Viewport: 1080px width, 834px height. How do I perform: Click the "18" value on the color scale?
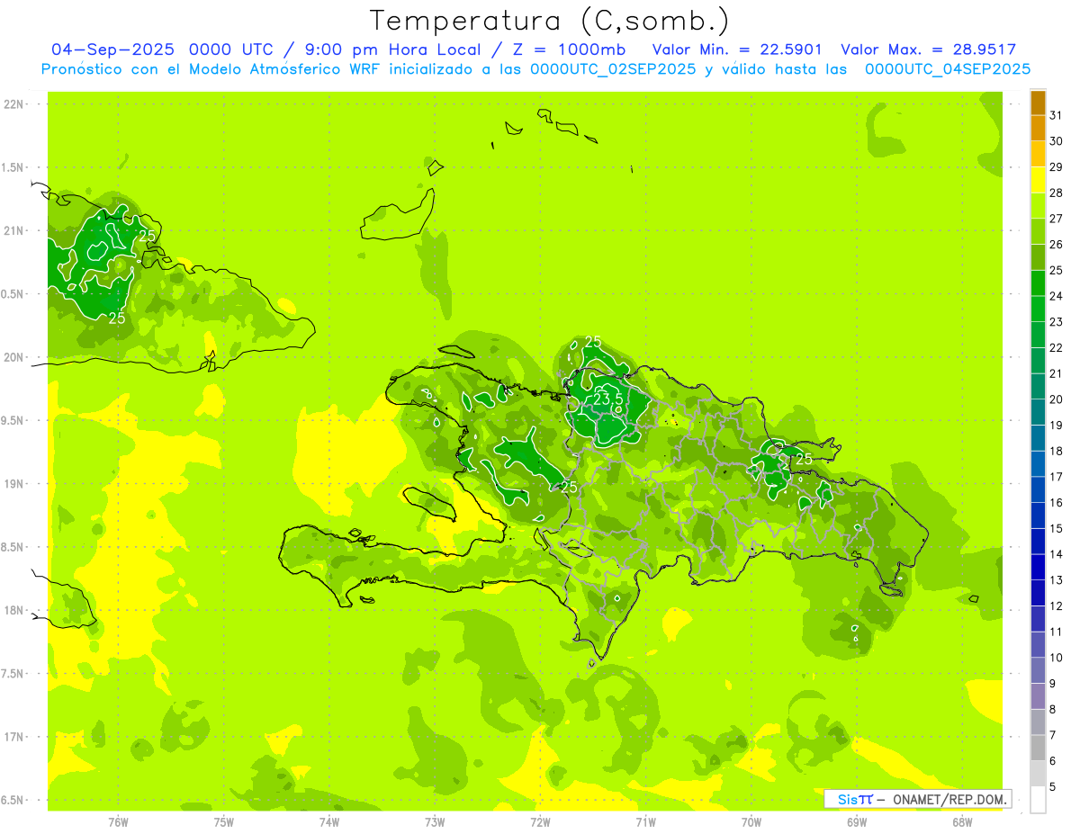[x=1057, y=451]
